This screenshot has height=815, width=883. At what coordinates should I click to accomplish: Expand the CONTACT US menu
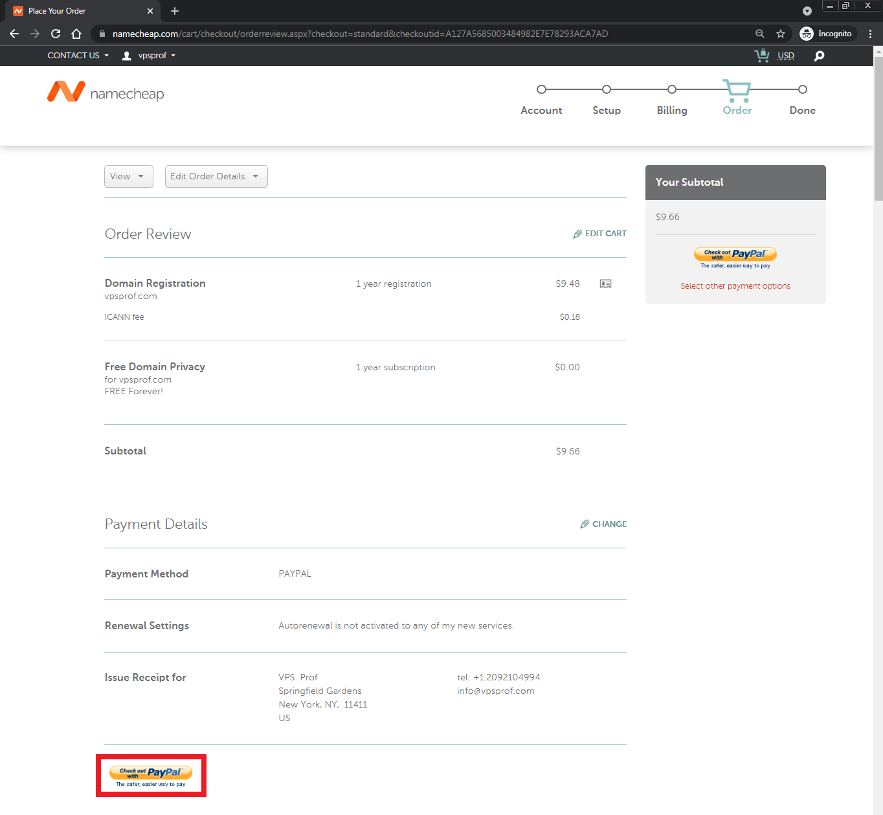(78, 56)
